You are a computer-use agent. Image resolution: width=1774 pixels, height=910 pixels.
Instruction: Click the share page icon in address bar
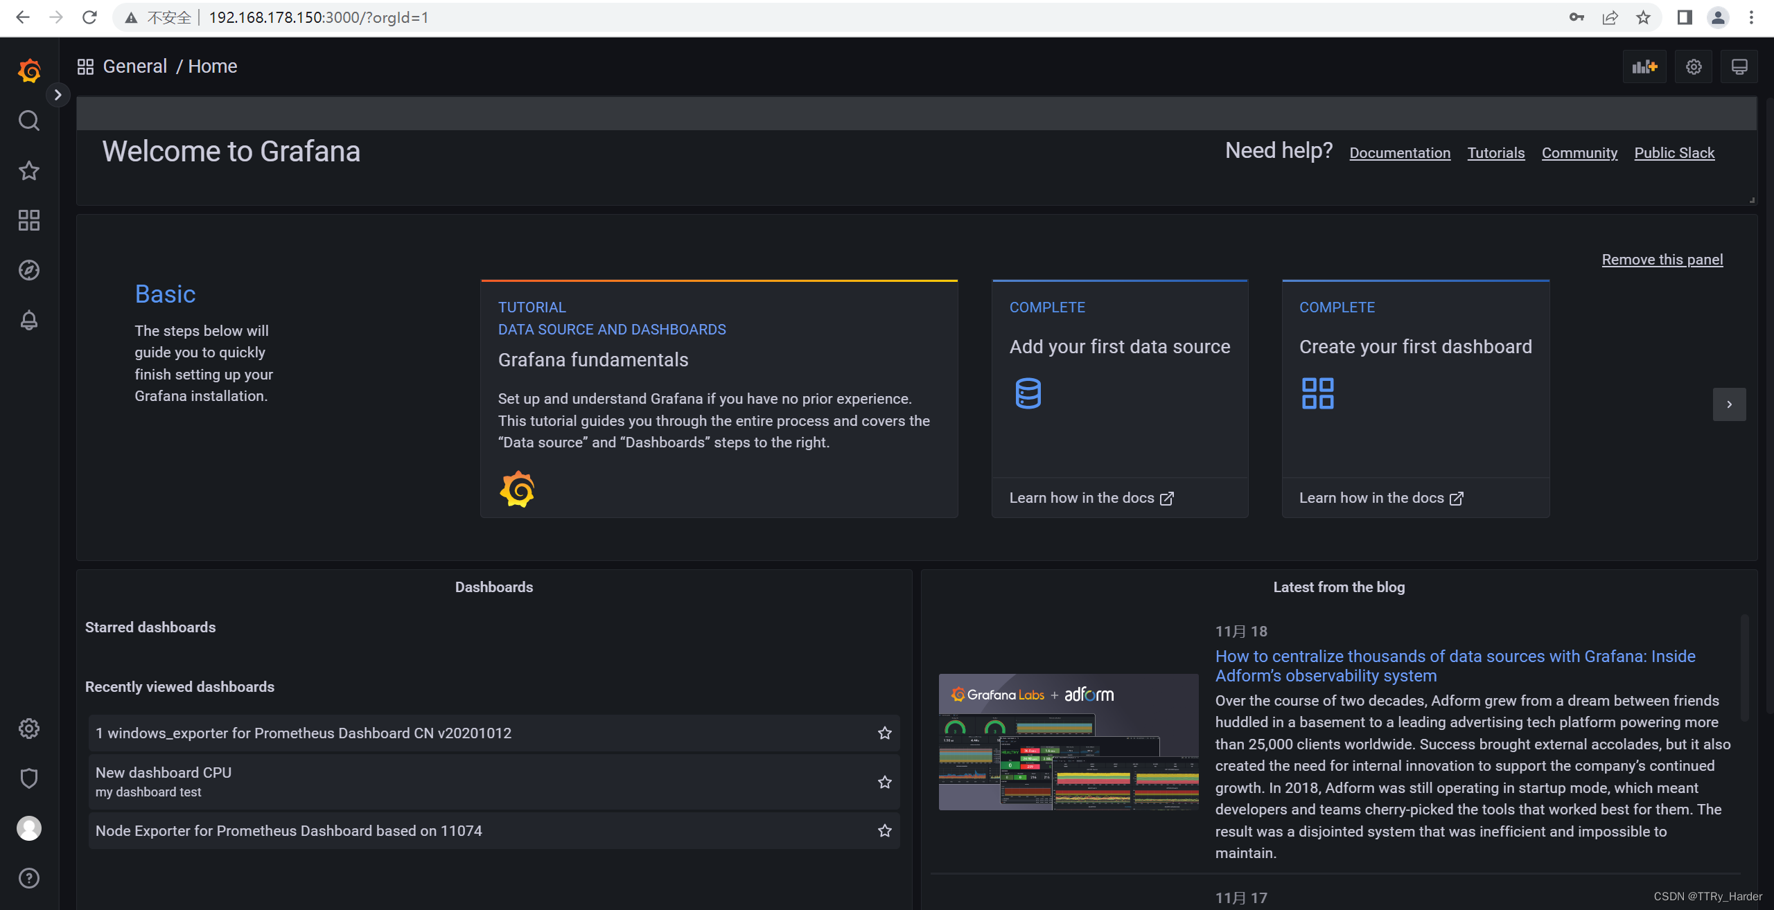pyautogui.click(x=1610, y=17)
